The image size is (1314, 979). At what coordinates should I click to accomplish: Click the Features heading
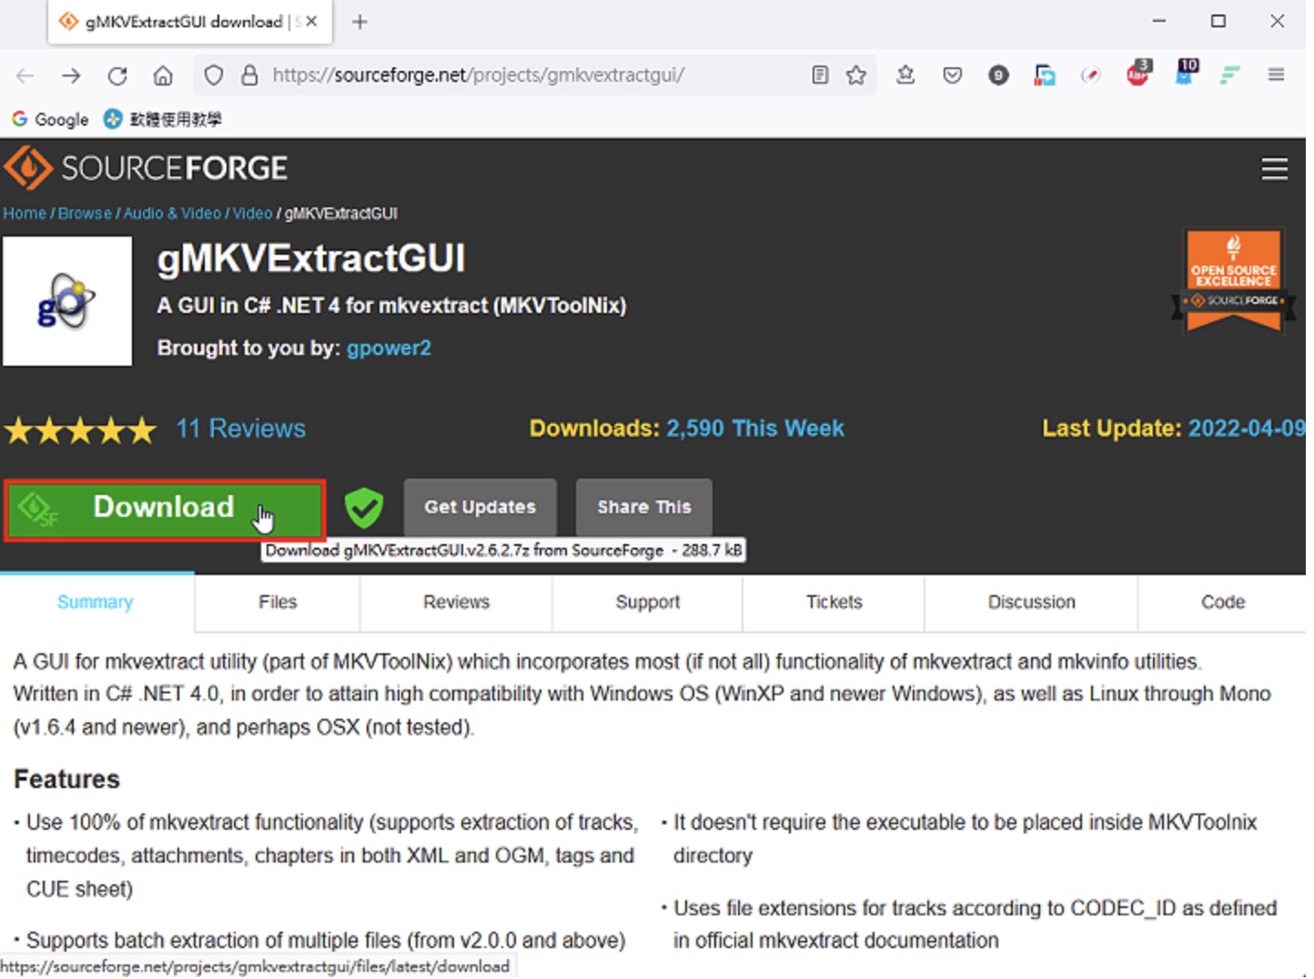coord(66,780)
